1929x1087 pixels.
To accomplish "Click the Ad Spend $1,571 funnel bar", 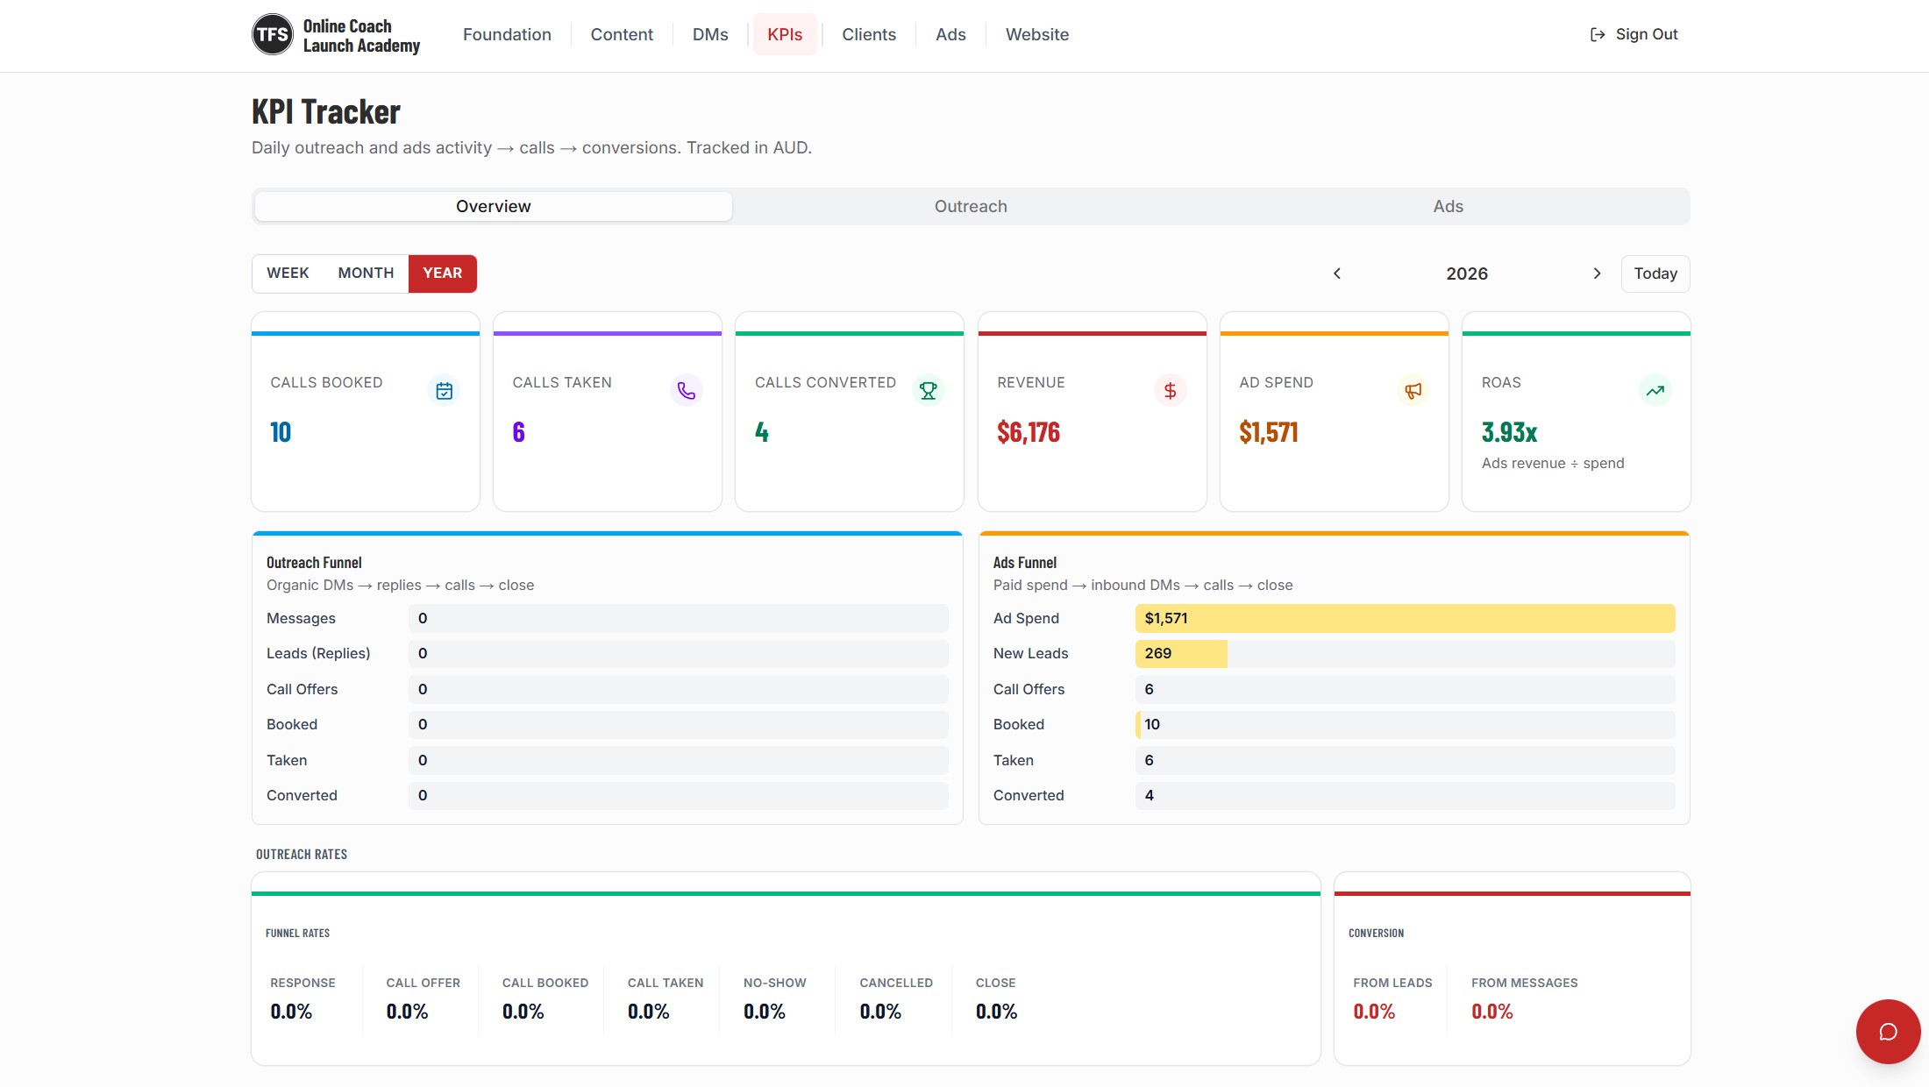I will [1405, 618].
